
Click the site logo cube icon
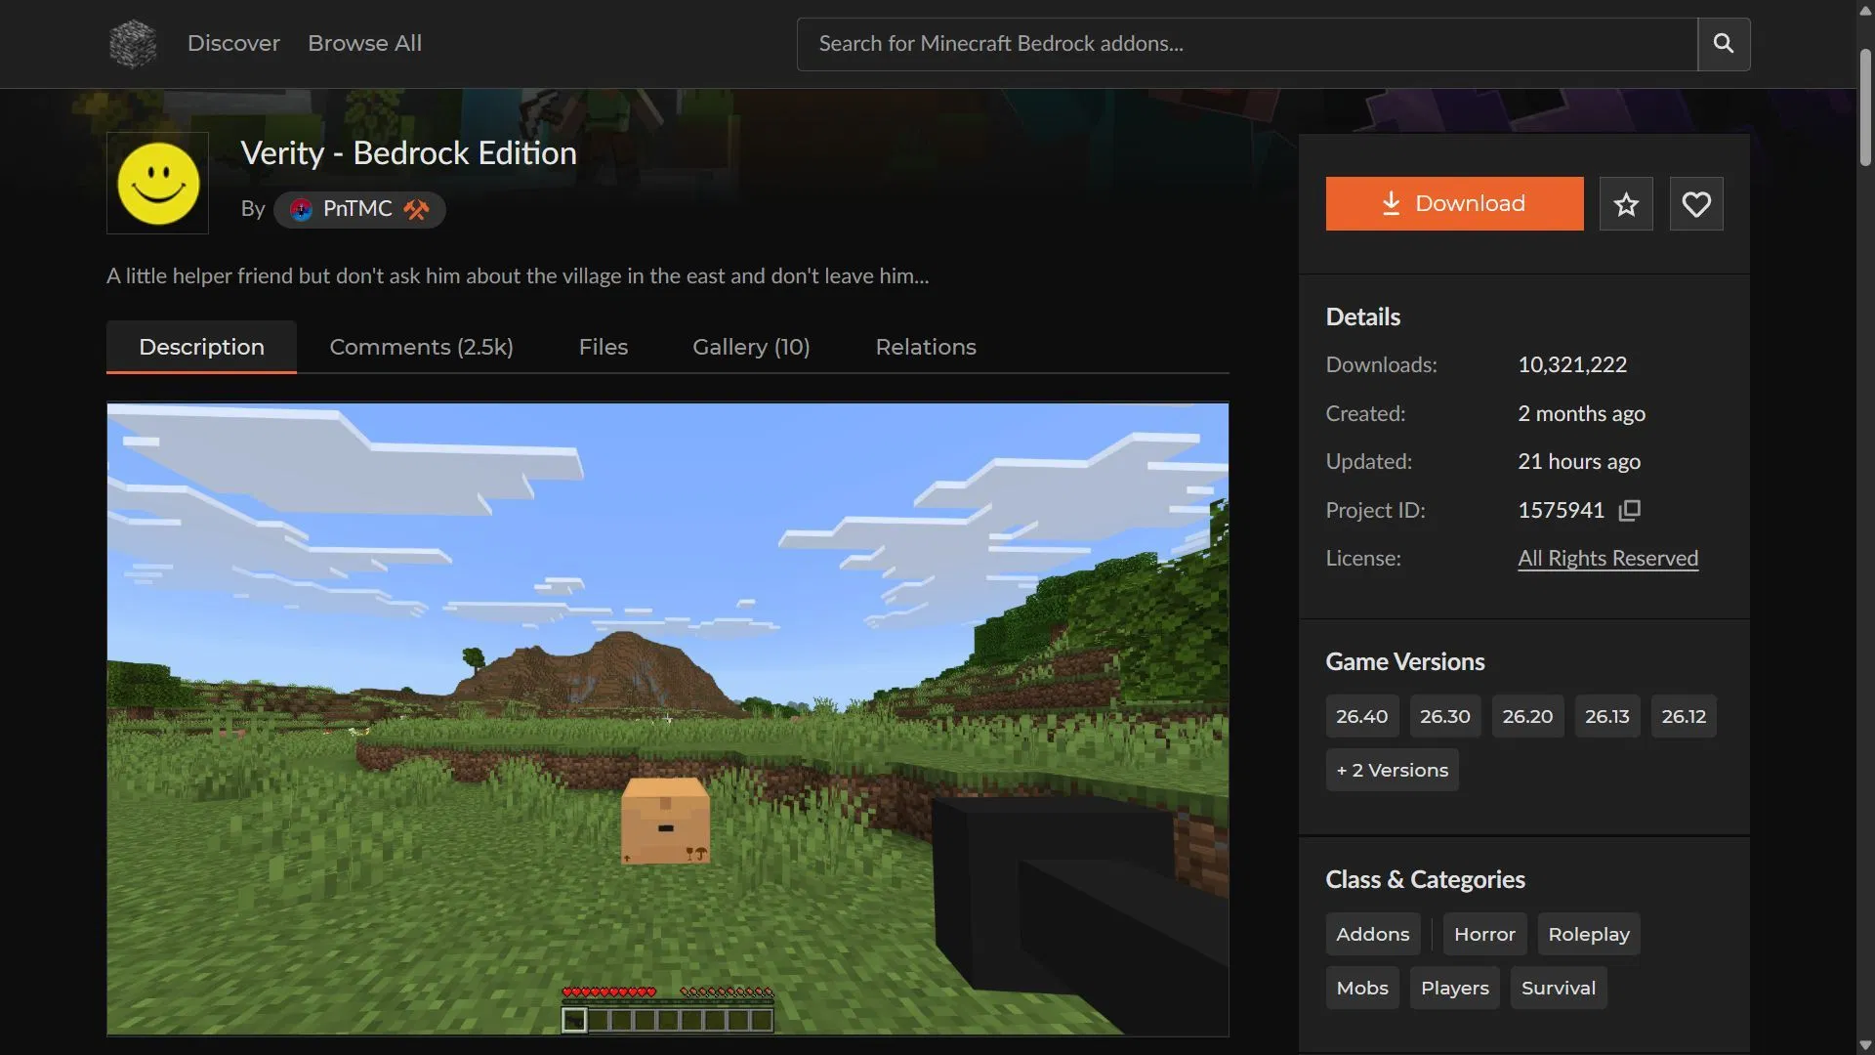(x=132, y=44)
